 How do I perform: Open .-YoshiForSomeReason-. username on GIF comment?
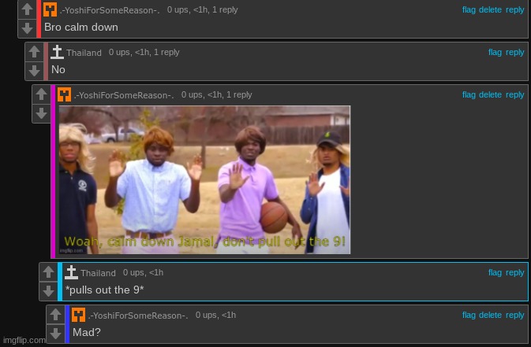124,95
